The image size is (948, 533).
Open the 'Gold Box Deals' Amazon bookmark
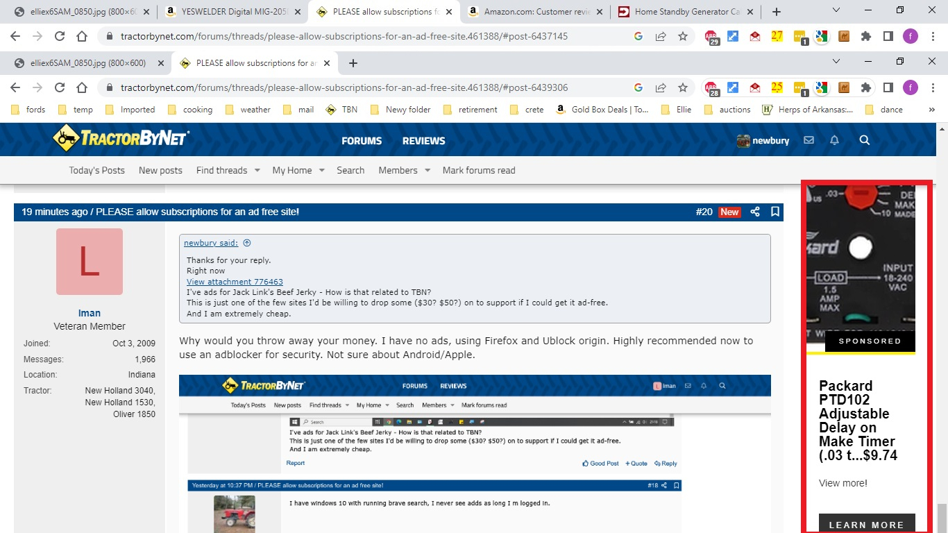point(602,110)
